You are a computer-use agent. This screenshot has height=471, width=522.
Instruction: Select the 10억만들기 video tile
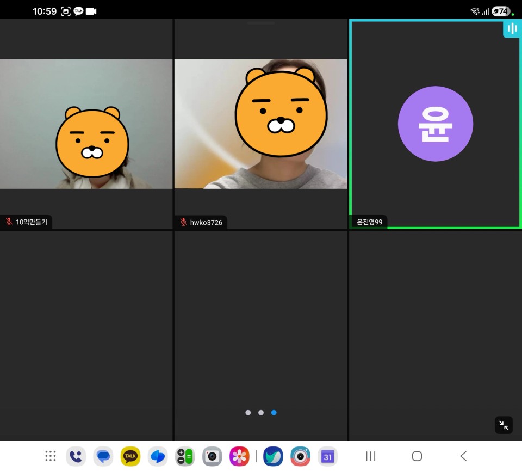click(x=86, y=124)
